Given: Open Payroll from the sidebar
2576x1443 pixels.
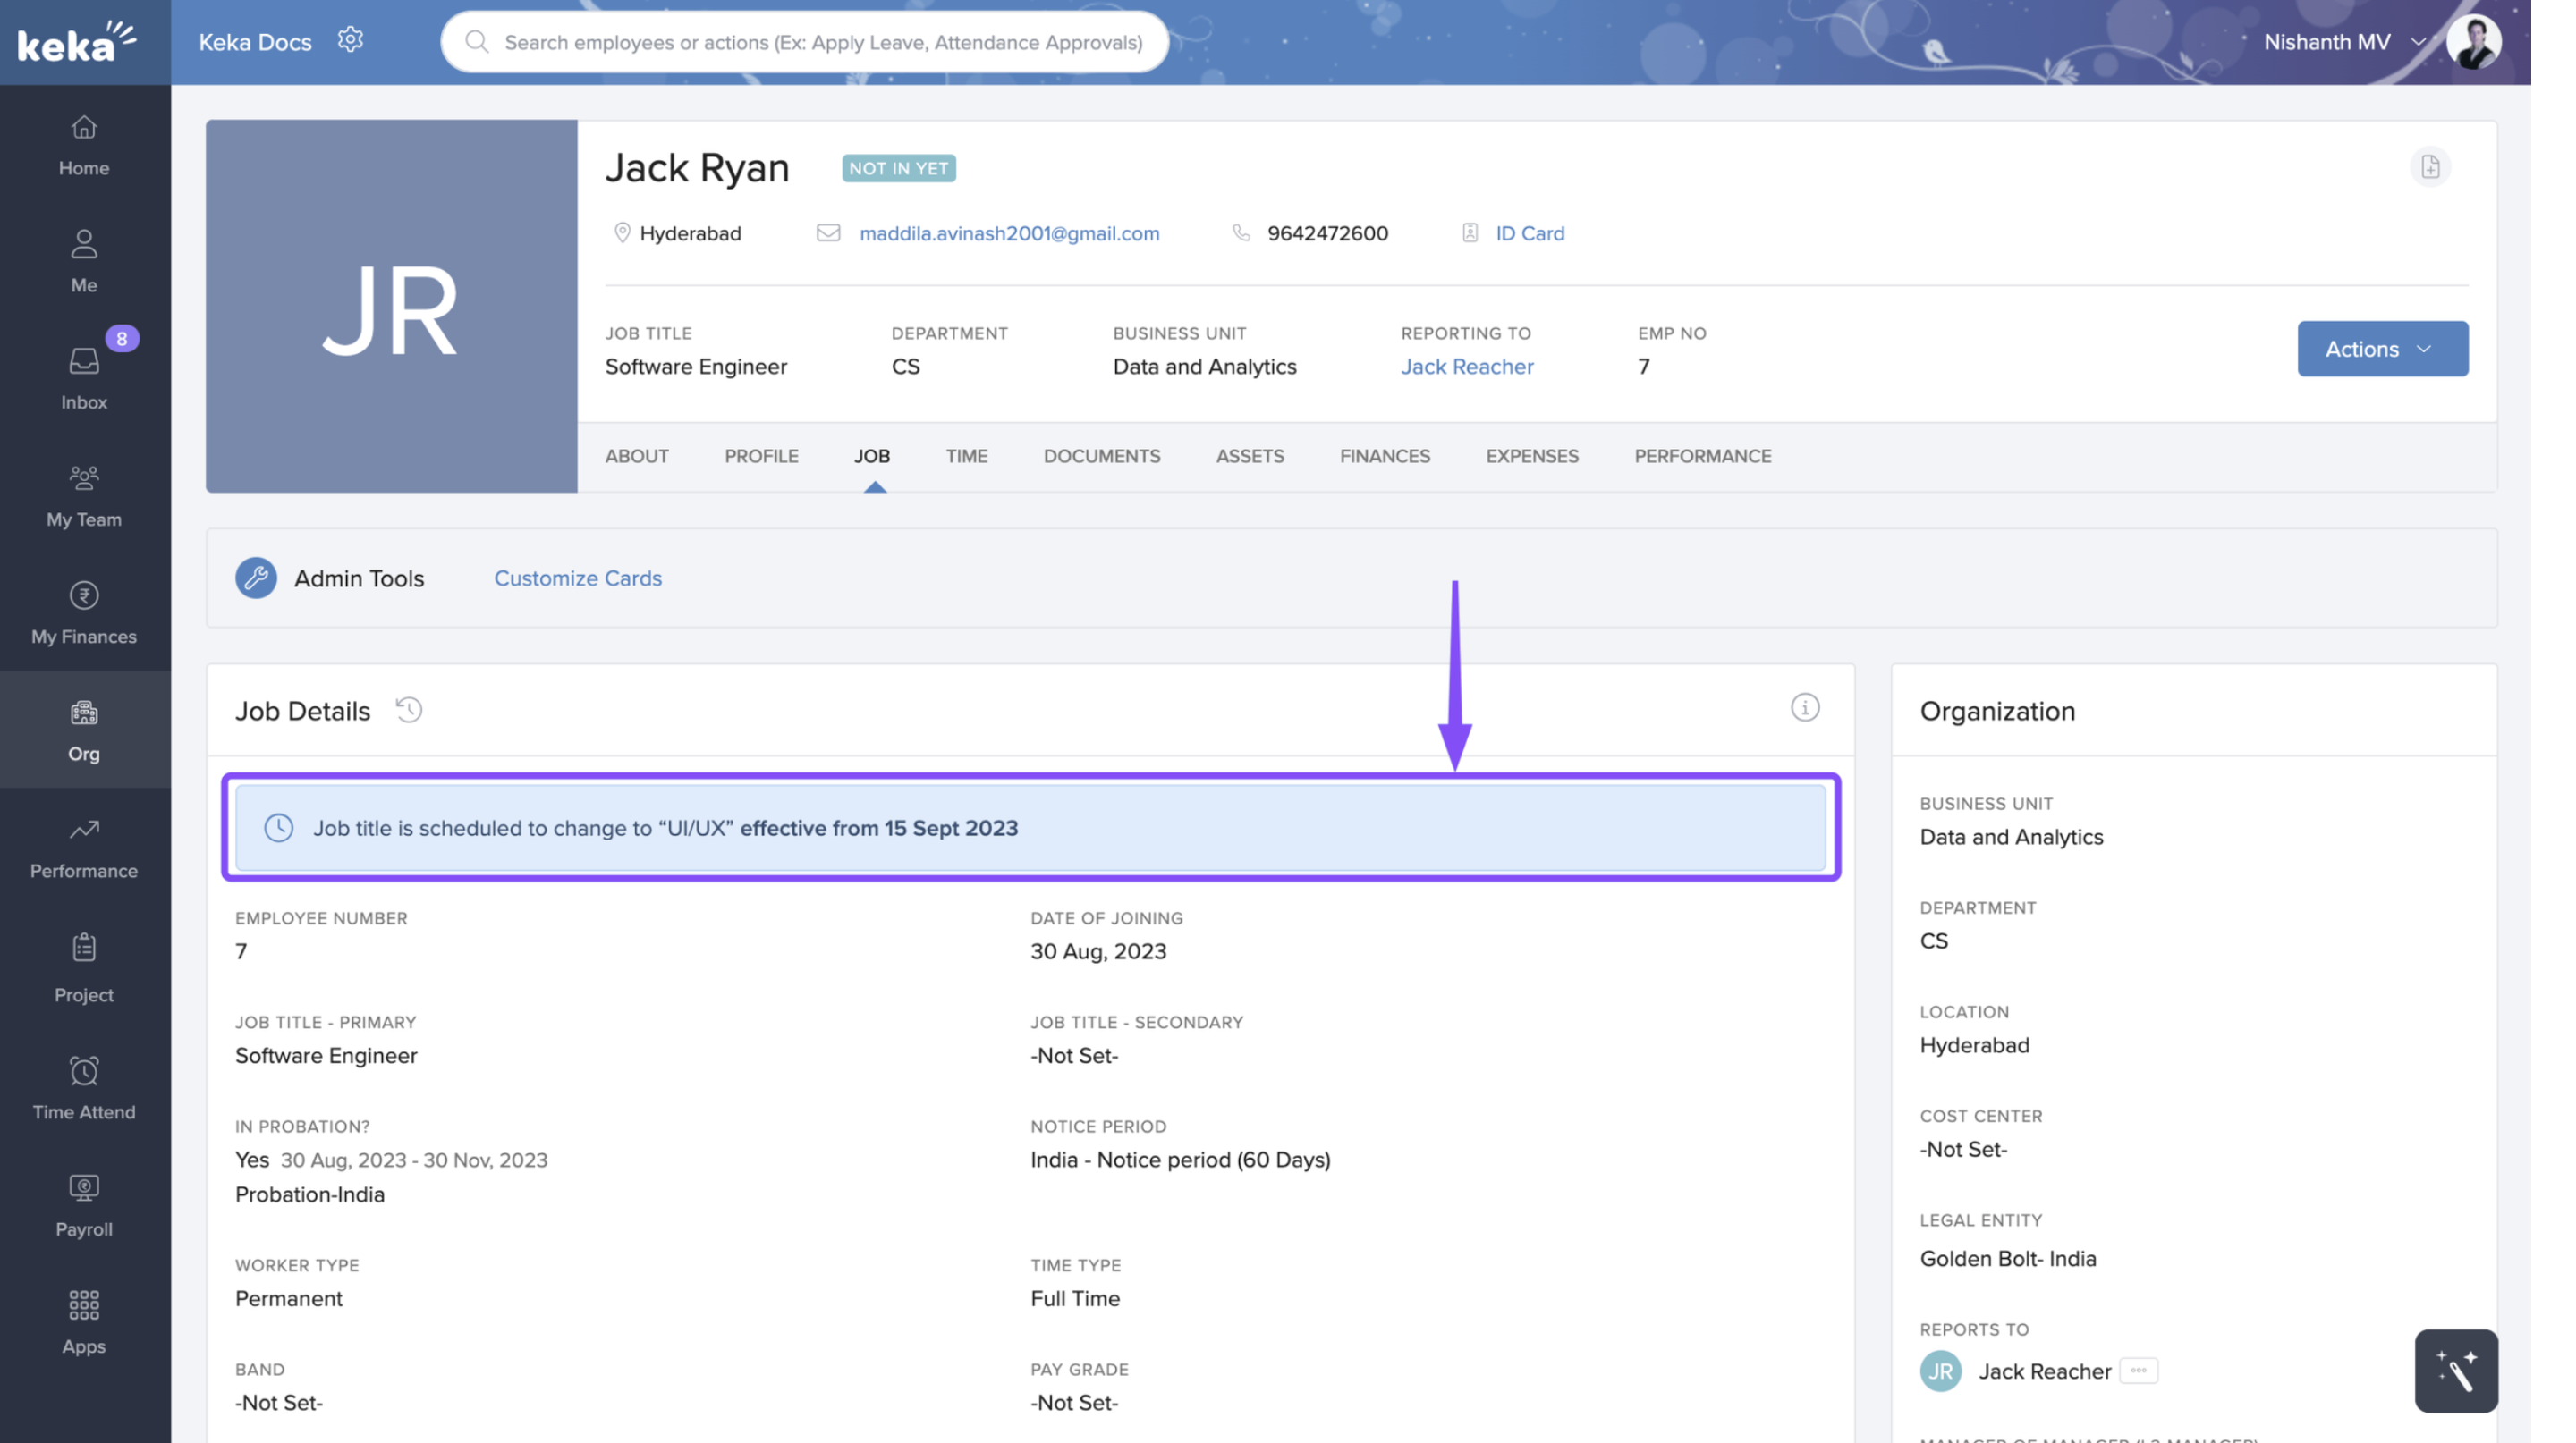Looking at the screenshot, I should (x=84, y=1205).
